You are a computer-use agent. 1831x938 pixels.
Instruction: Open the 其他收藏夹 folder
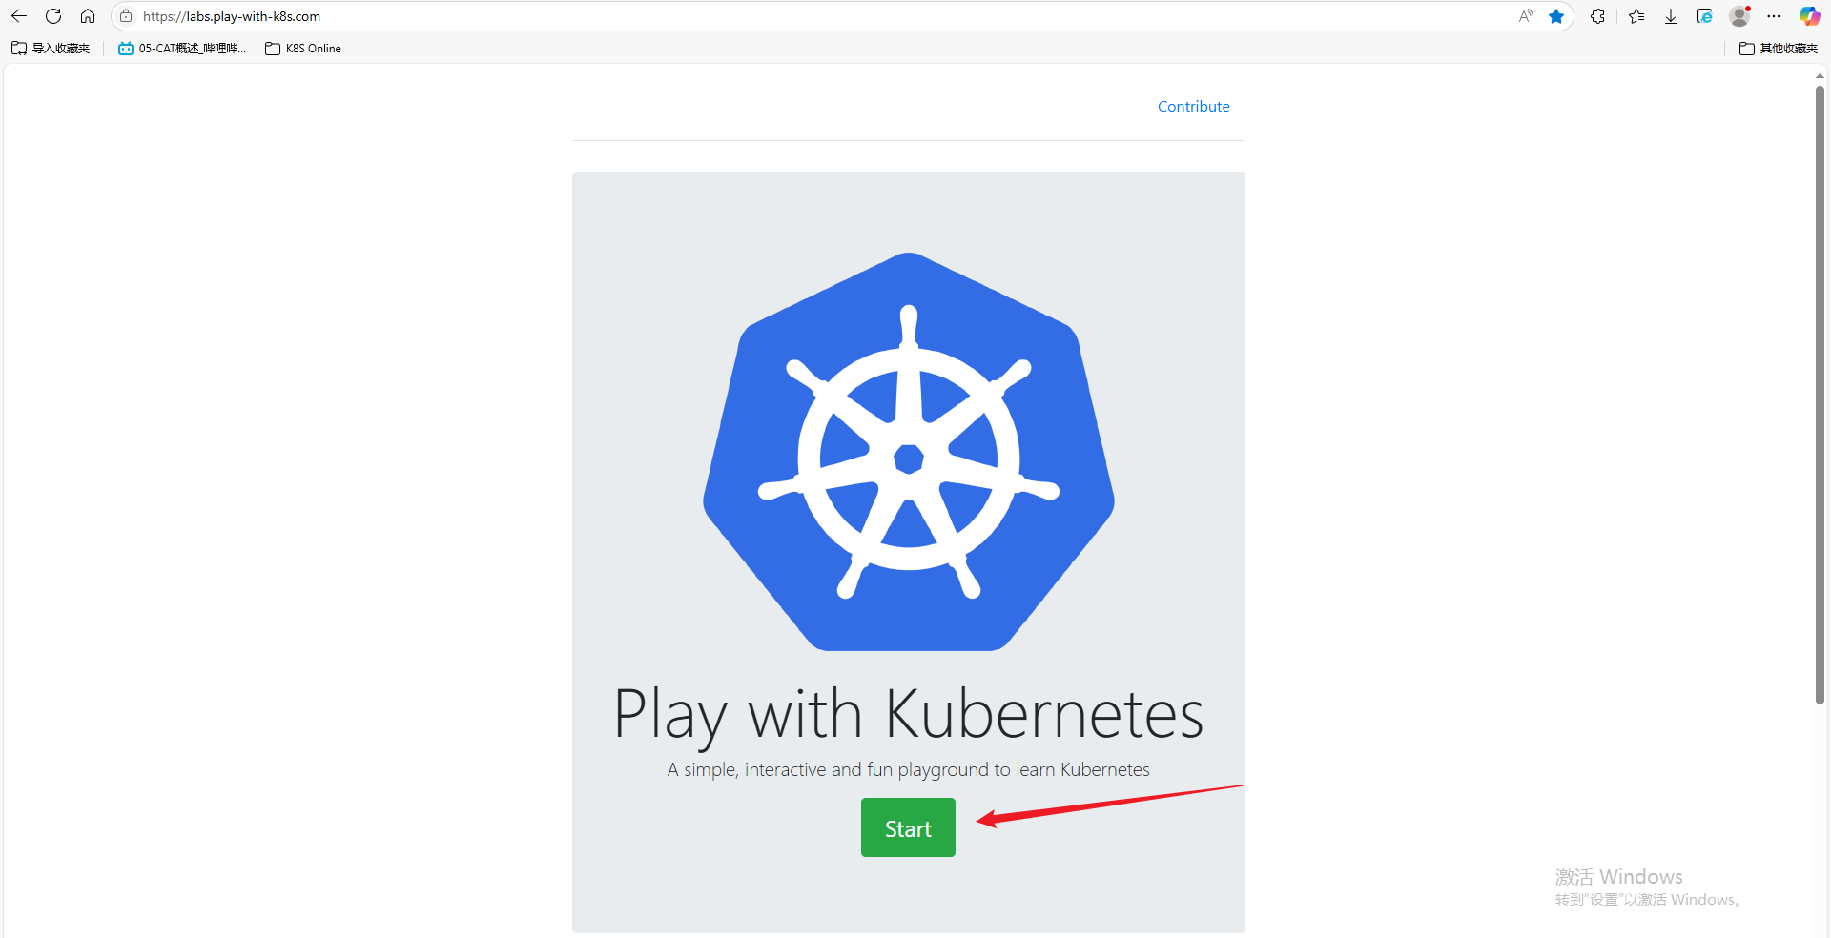(x=1779, y=49)
